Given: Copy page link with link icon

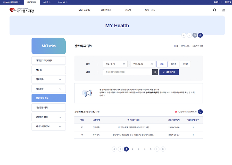Looking at the screenshot, I should click(200, 35).
